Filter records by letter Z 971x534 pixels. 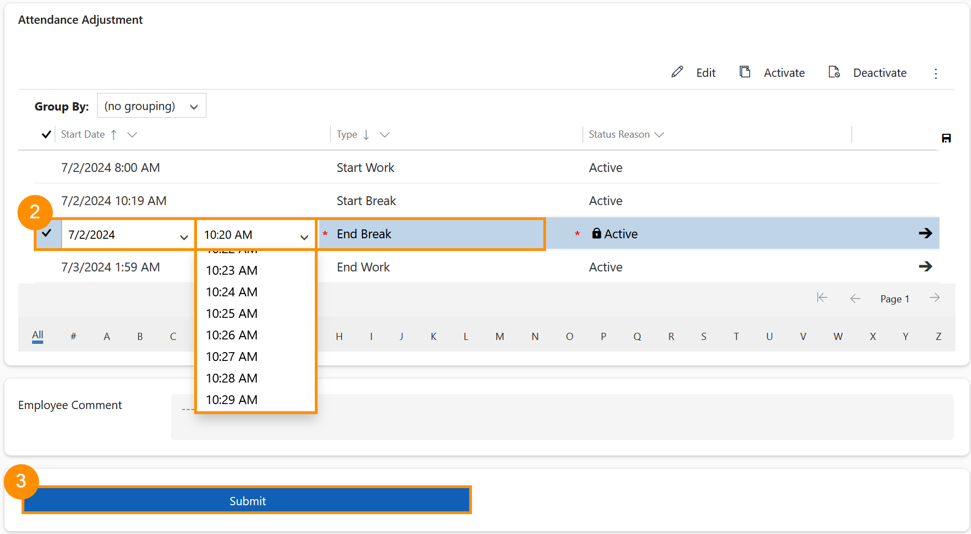click(938, 336)
